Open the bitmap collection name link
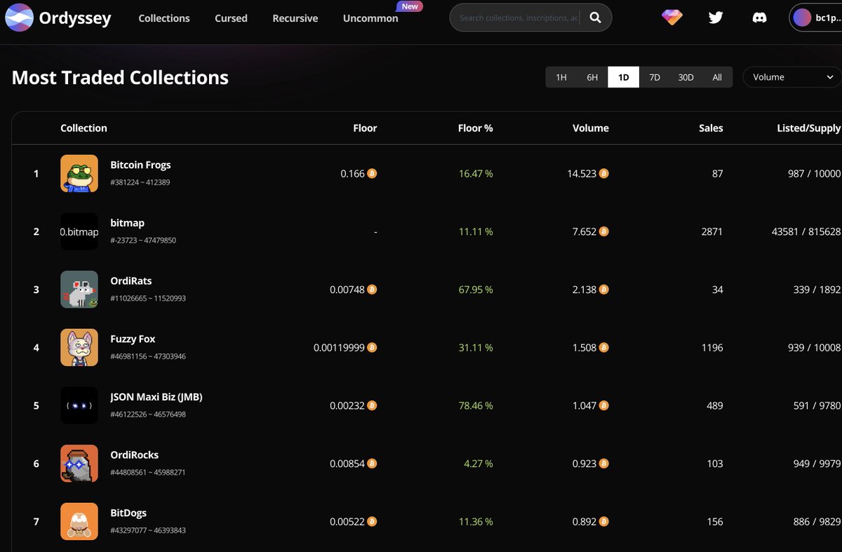The width and height of the screenshot is (842, 552). [x=127, y=223]
